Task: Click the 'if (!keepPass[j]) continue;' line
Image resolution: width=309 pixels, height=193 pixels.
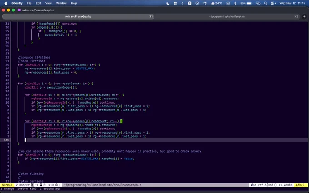Action: click(55, 24)
